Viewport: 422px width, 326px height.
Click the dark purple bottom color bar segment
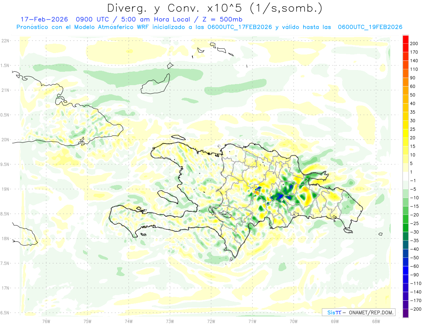click(405, 313)
